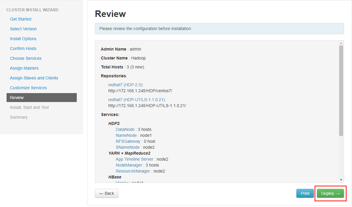
Task: Click the App Timeline Server entry
Action: click(142, 159)
